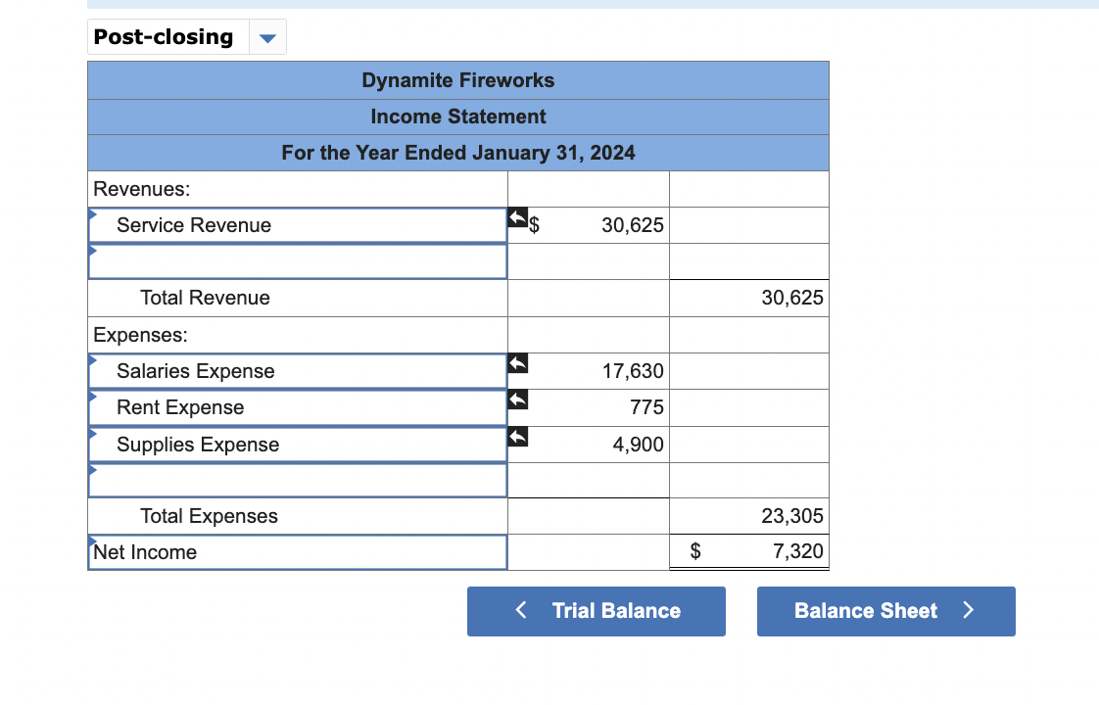
Task: Click the forward chevron on Balance Sheet button
Action: [969, 610]
